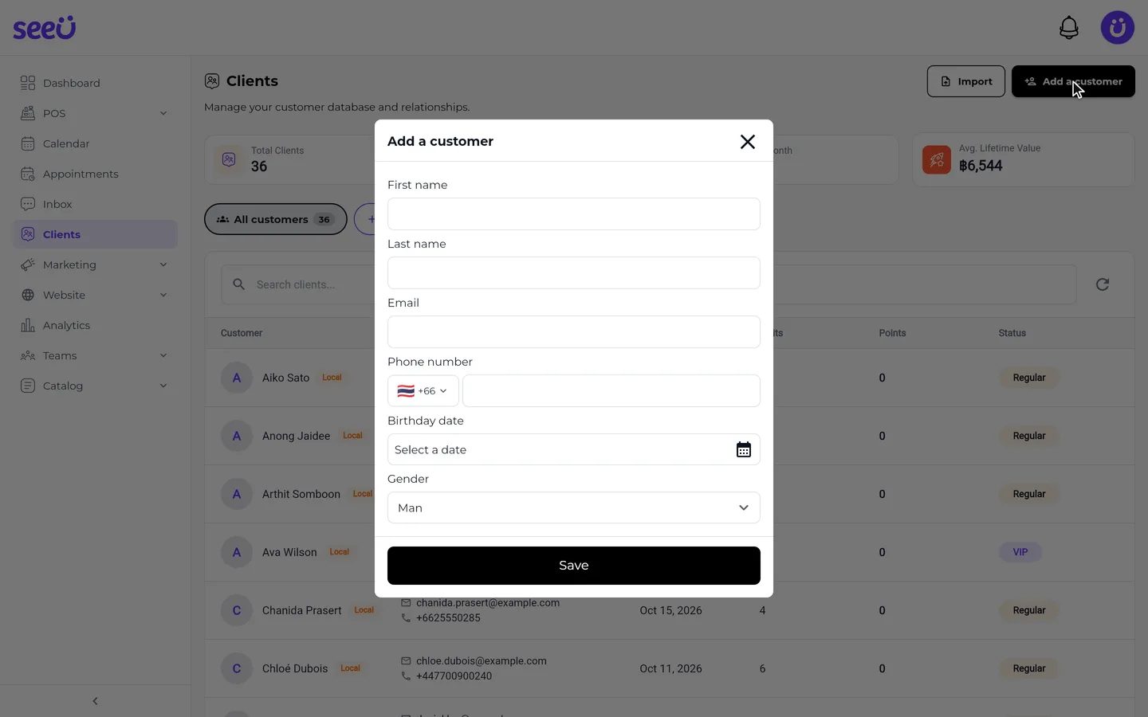Screen dimensions: 1148x717
Task: Expand the Teams menu chevron
Action: pos(163,355)
